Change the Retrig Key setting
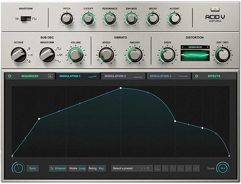The image size is (241, 184). coord(96,168)
